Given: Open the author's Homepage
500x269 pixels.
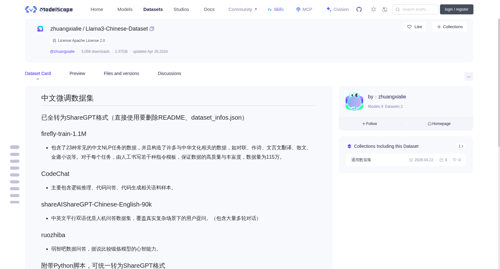Looking at the screenshot, I should (x=439, y=124).
